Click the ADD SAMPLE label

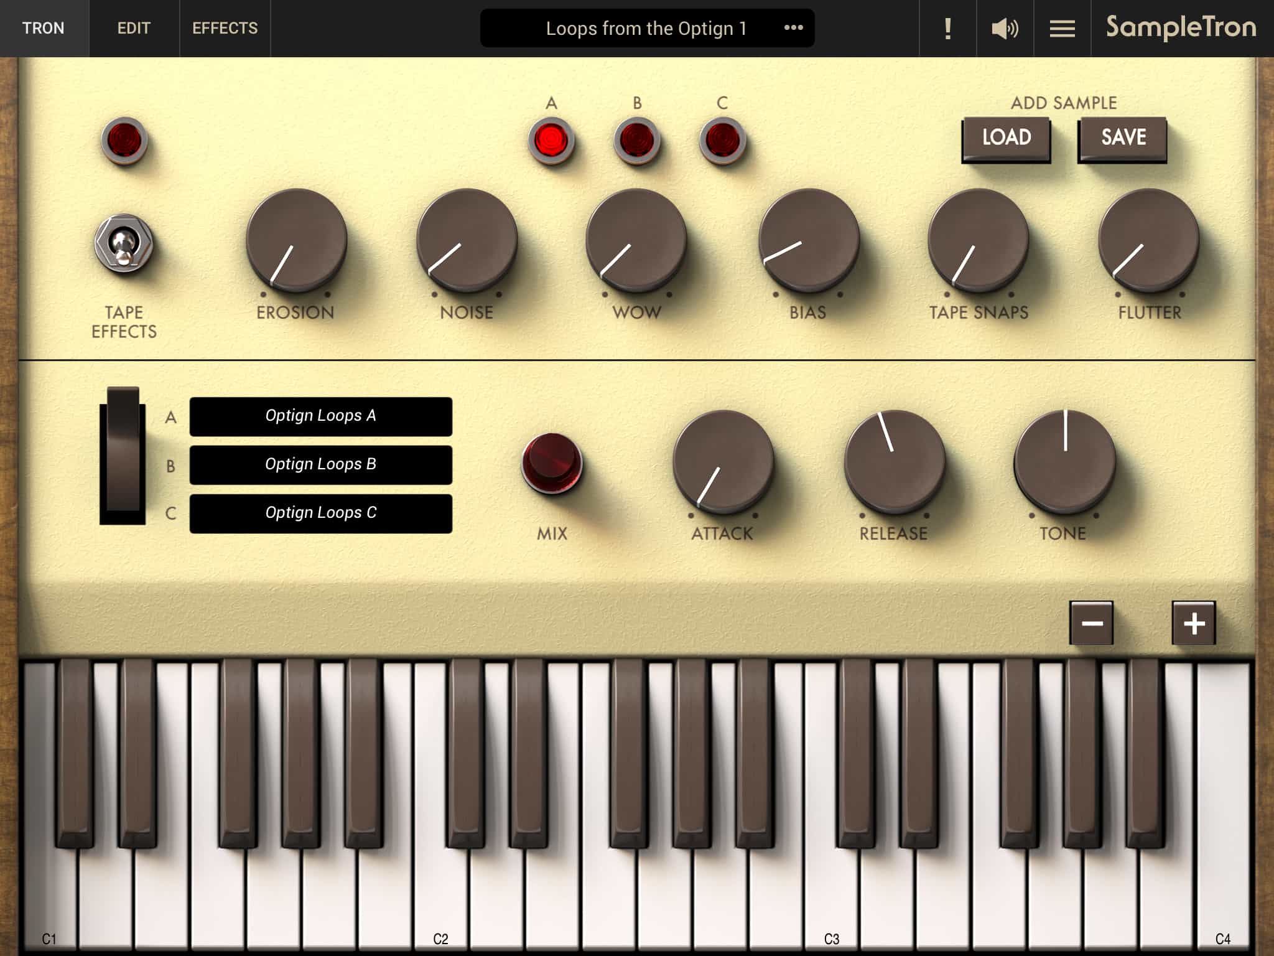(1064, 103)
